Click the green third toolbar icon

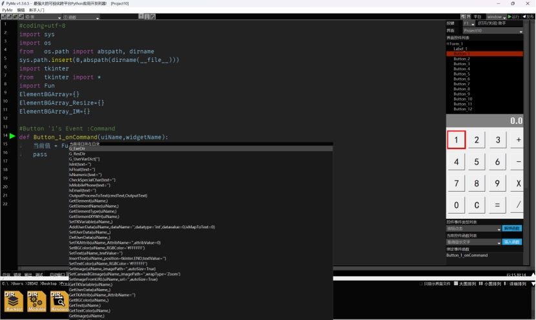(x=15, y=17)
